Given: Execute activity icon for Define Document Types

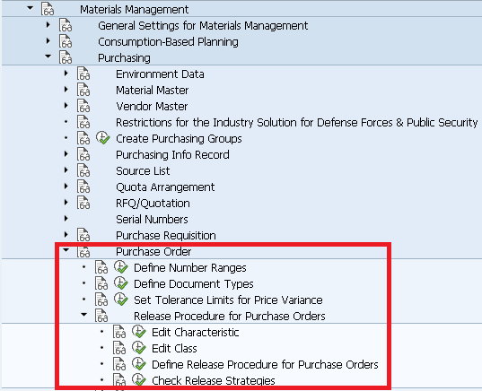Looking at the screenshot, I should [x=121, y=283].
